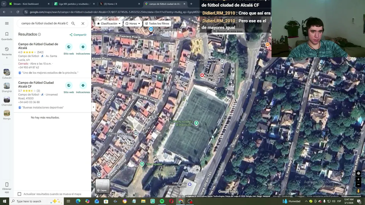Toggle Actualizar resultados cuando se mueva el mapa
This screenshot has width=365, height=205.
pos(19,194)
